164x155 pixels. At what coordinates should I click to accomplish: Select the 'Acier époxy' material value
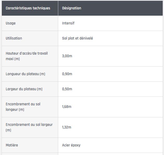pos(71,145)
